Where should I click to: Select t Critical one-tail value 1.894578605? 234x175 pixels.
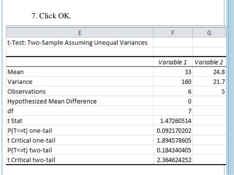click(173, 140)
